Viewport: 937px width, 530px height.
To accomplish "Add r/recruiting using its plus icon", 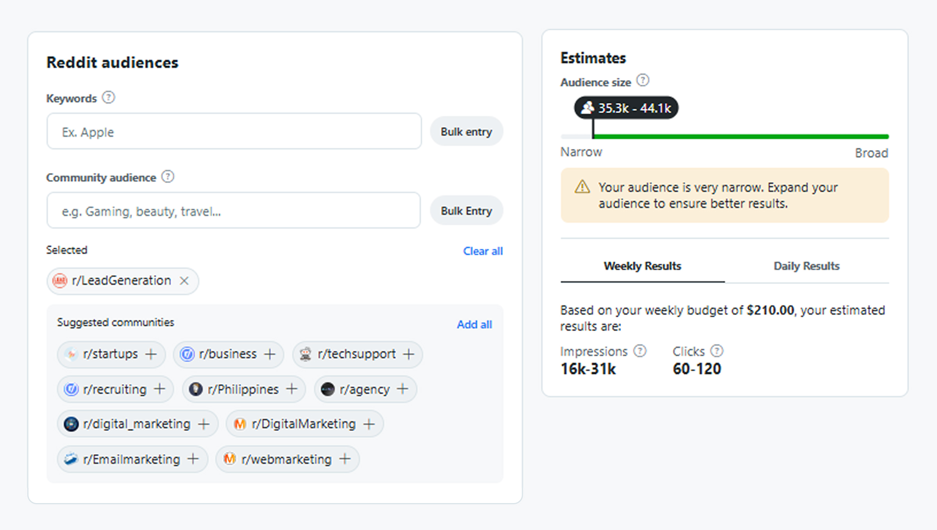I will (160, 389).
